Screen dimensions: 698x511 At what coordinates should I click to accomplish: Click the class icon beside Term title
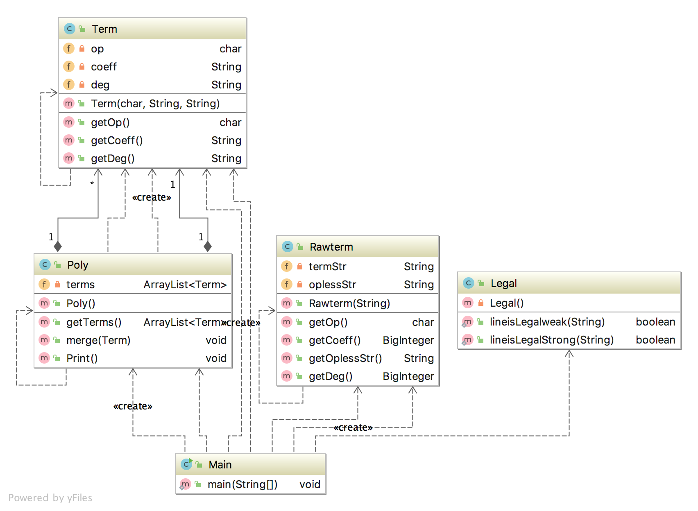pos(69,29)
